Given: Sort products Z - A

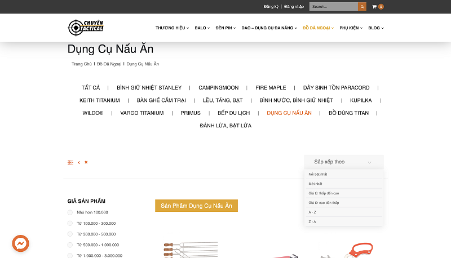Looking at the screenshot, I should tap(344, 221).
